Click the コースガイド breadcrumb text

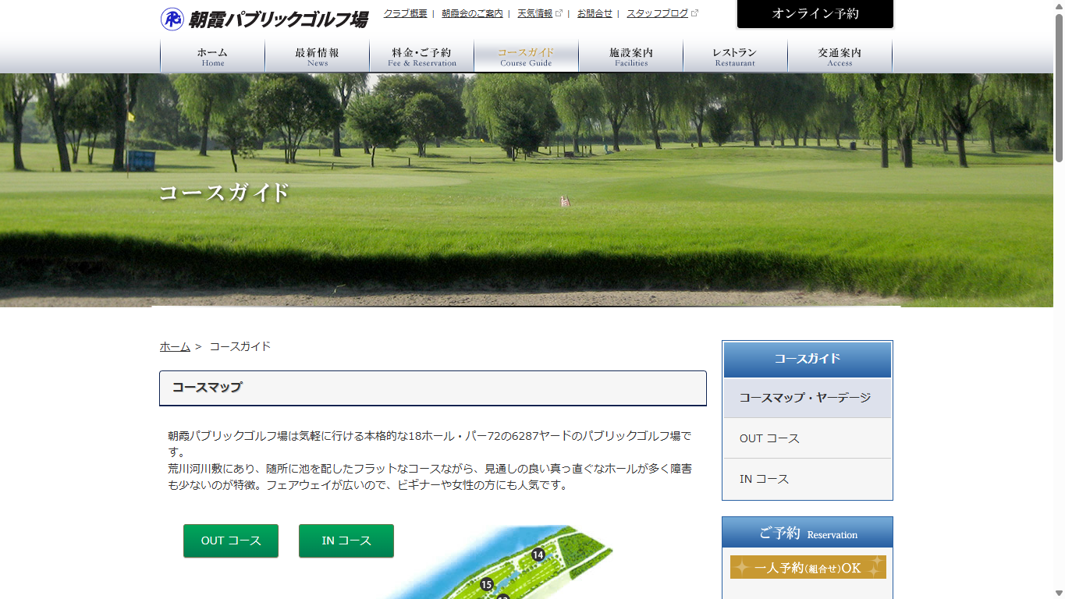[x=240, y=346]
